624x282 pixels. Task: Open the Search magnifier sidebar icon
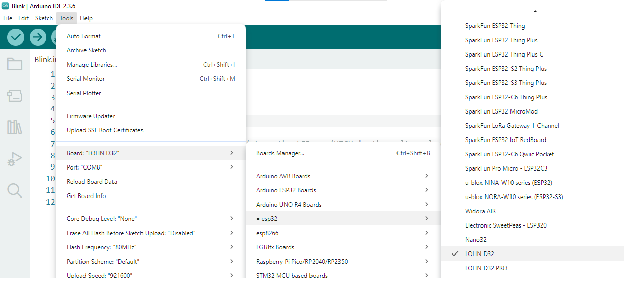14,191
